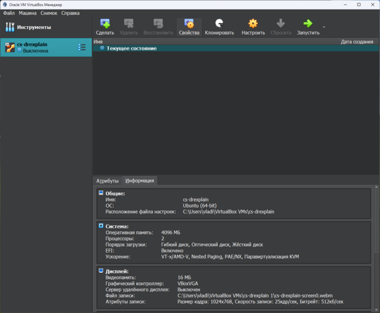Toggle the Свойства snapshot properties panel
Viewport: 380px width, 313px height.
tap(189, 24)
